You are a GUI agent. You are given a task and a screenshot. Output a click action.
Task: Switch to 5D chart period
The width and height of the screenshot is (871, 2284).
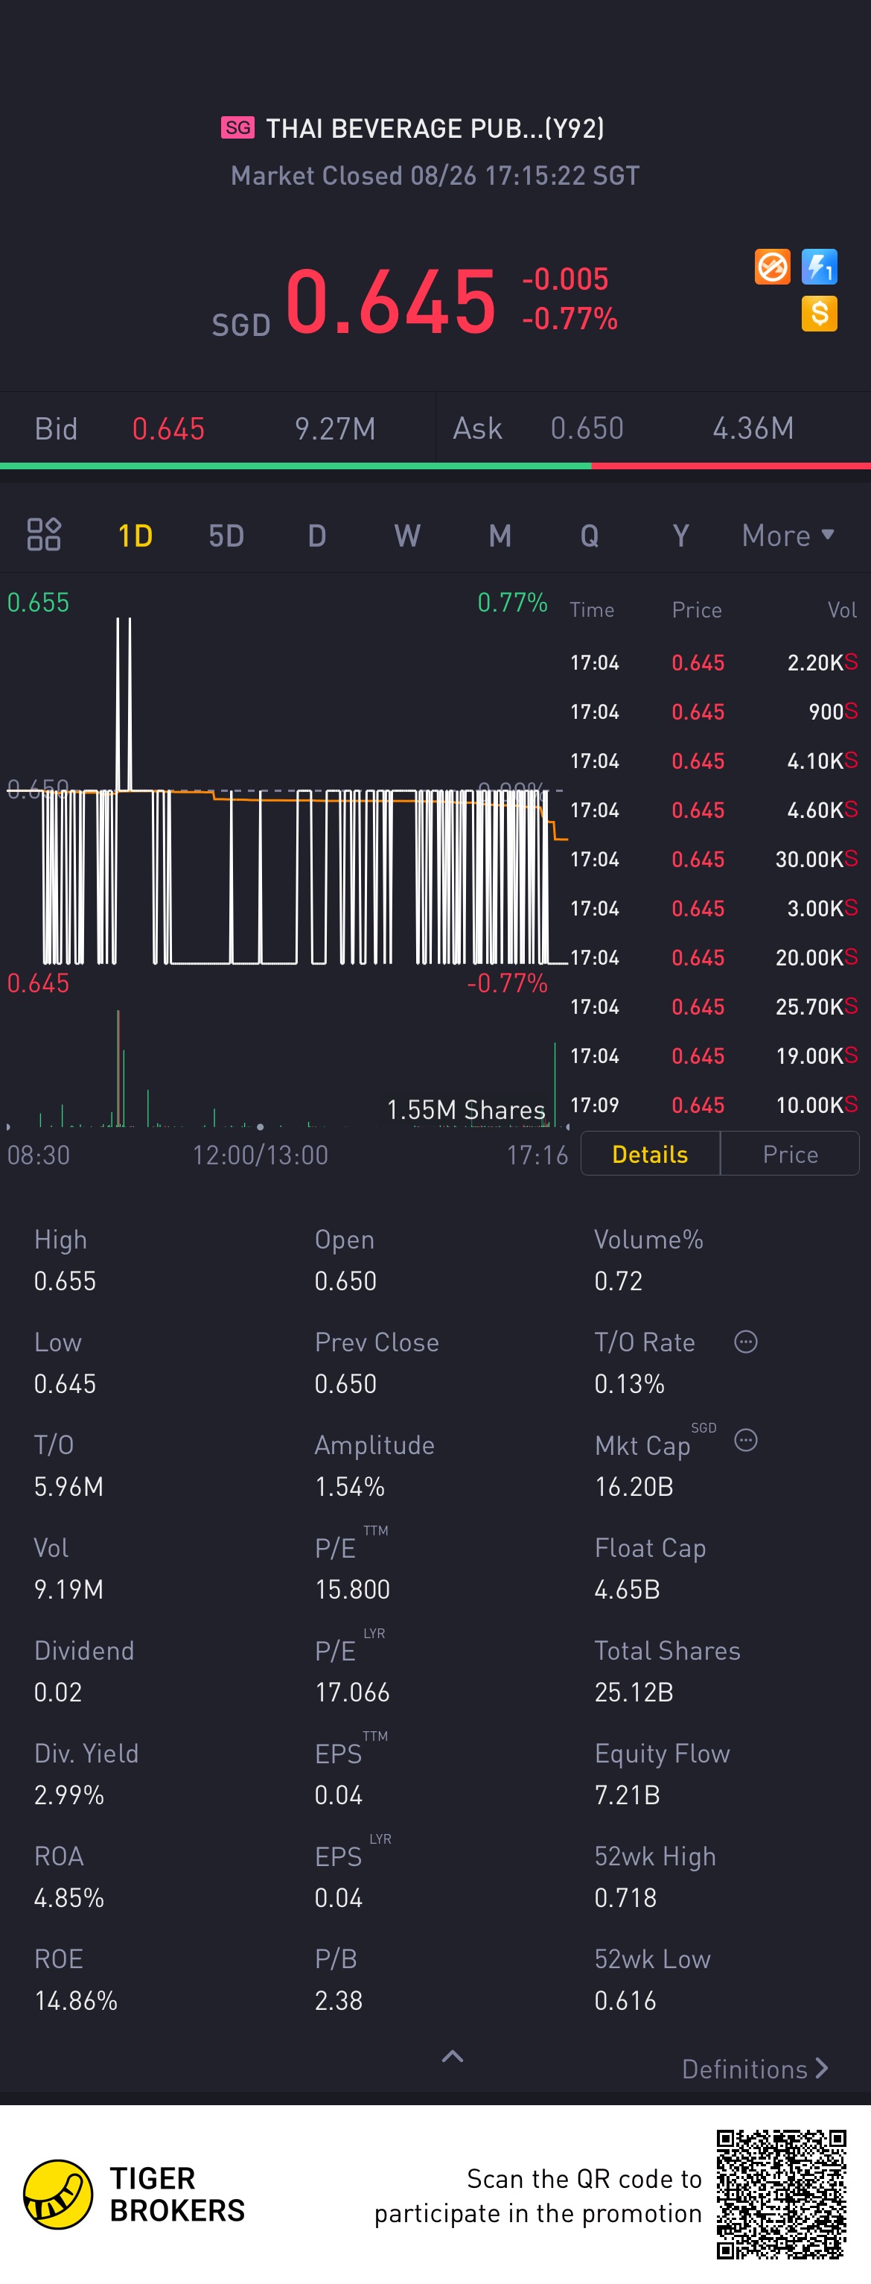(226, 536)
